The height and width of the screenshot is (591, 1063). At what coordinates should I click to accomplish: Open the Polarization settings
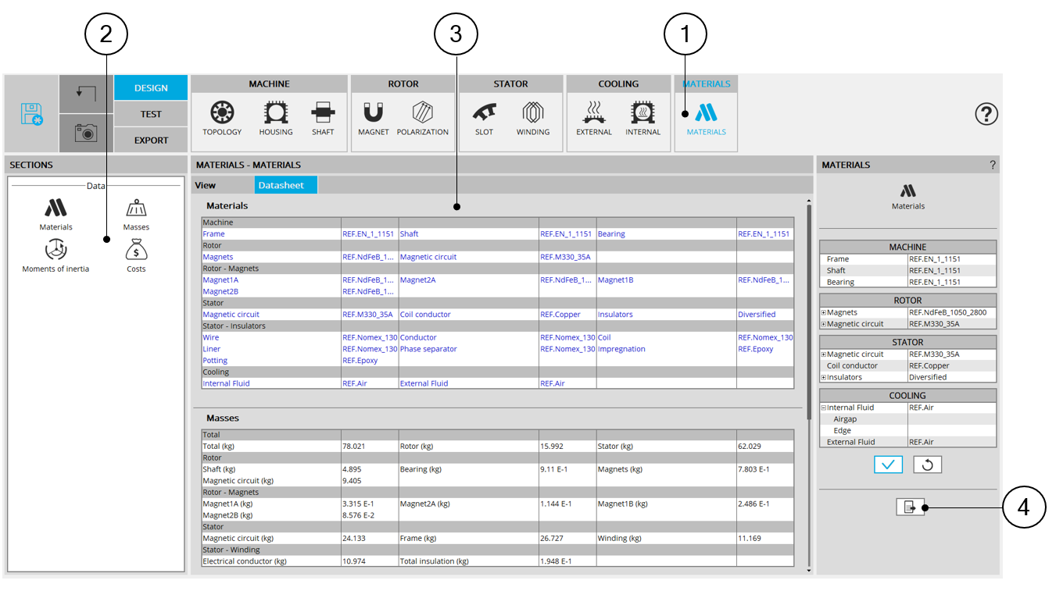point(422,114)
